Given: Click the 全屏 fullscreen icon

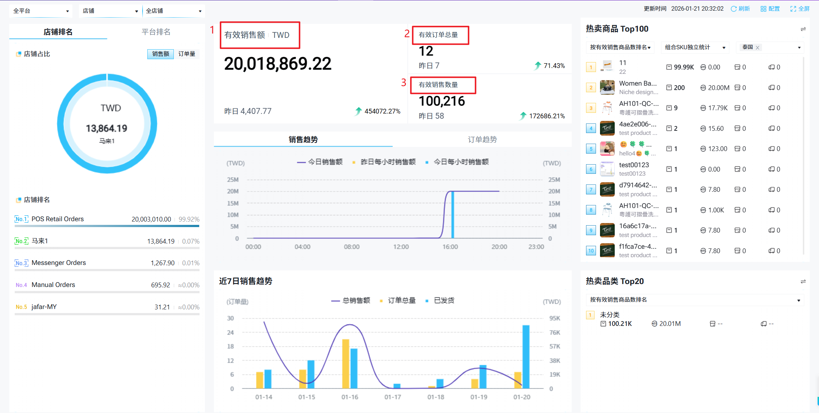Looking at the screenshot, I should coord(793,9).
